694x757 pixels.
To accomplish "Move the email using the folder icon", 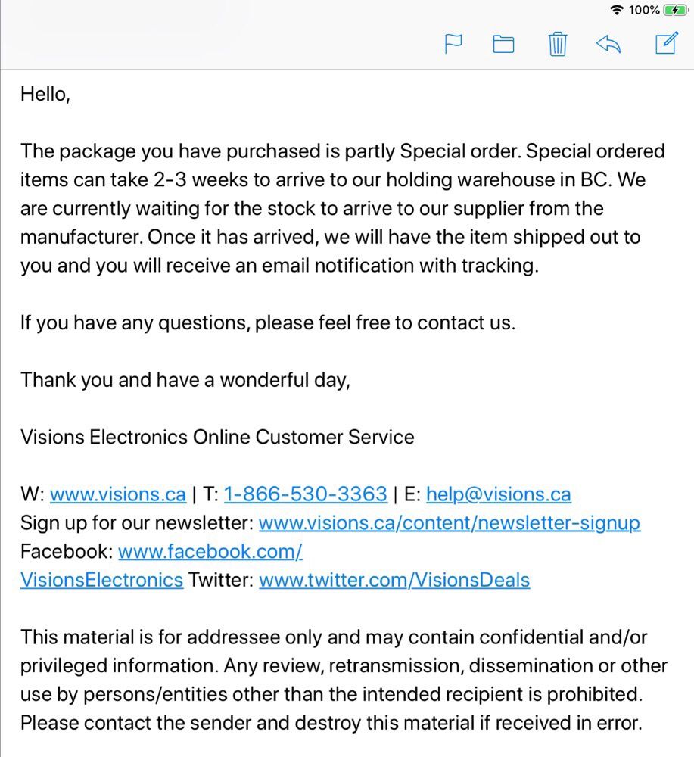I will [503, 44].
